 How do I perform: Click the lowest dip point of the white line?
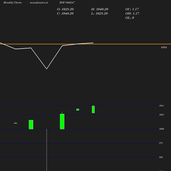[47, 69]
